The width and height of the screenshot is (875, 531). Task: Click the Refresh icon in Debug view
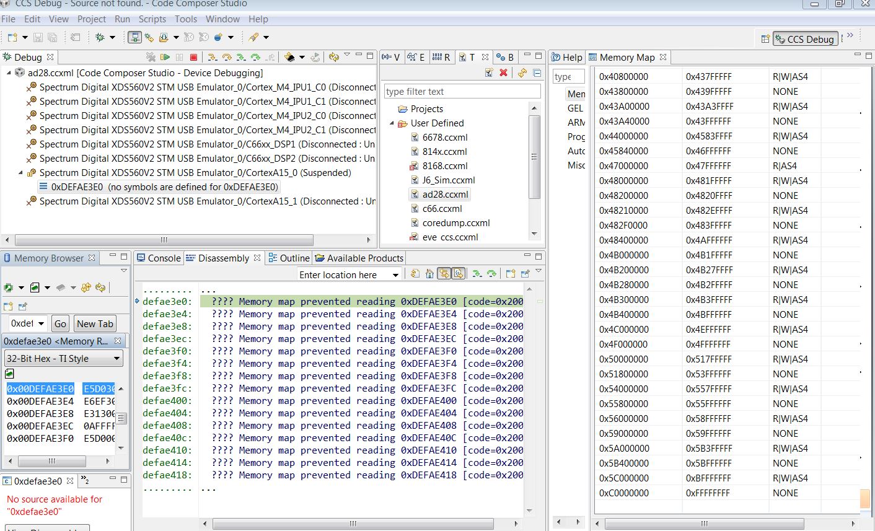point(334,57)
